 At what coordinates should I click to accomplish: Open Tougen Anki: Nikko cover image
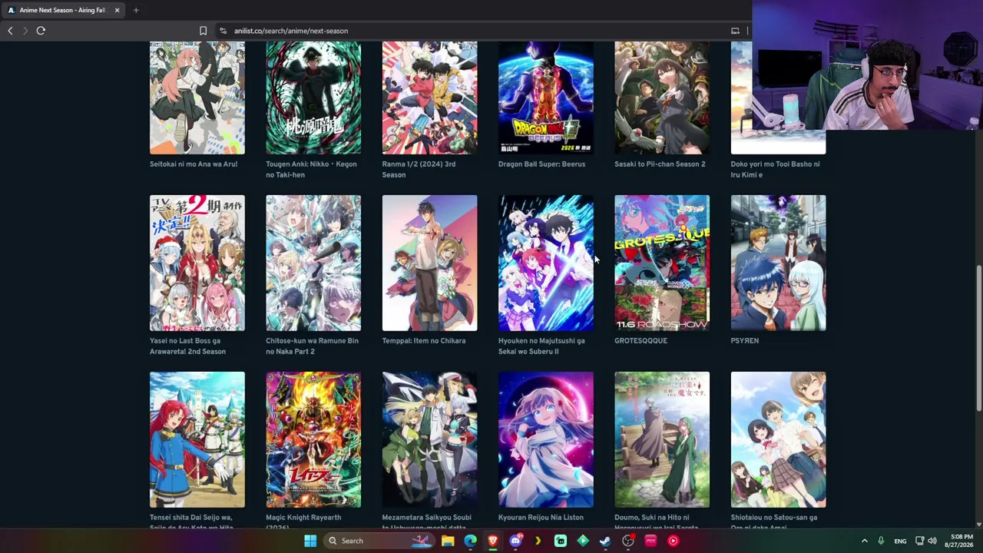(x=313, y=98)
